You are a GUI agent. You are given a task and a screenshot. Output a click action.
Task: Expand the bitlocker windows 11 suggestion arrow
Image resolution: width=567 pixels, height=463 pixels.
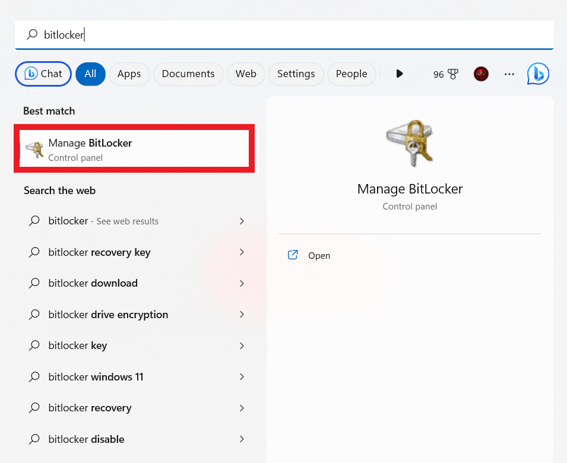point(242,377)
